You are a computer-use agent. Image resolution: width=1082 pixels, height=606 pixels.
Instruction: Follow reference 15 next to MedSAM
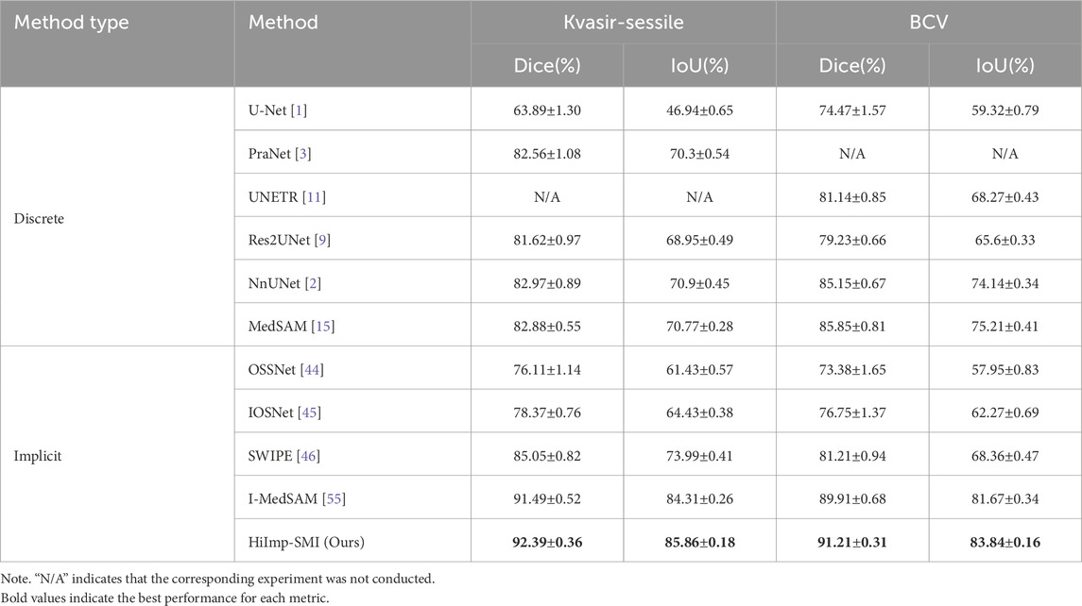[322, 326]
